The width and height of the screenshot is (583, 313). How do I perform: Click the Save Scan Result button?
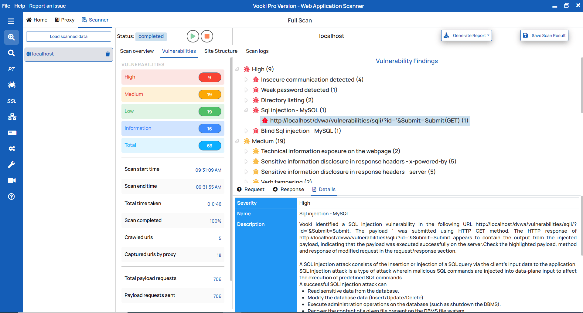click(x=544, y=35)
